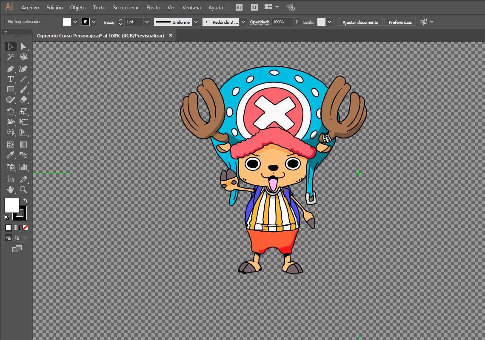The image size is (485, 340).
Task: Click the GPU performance rocket icon
Action: [291, 7]
